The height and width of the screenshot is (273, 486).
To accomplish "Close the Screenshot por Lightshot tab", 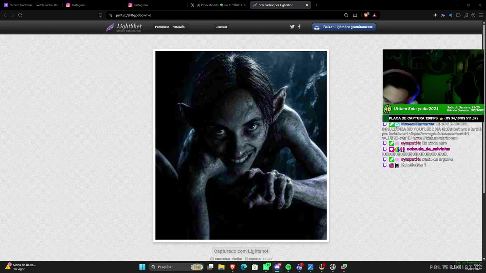I will tap(307, 5).
